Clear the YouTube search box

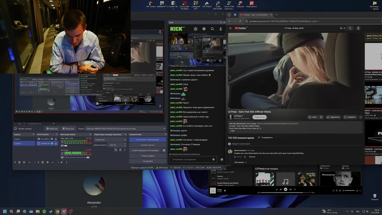point(344,28)
